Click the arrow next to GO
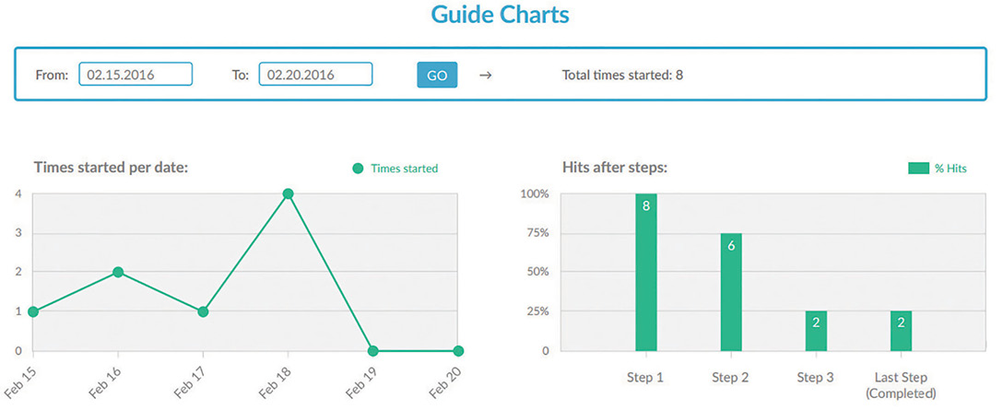 485,75
